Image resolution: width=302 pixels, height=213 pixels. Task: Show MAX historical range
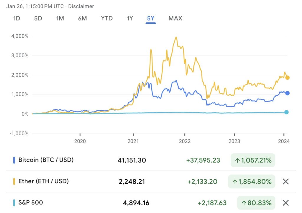175,18
